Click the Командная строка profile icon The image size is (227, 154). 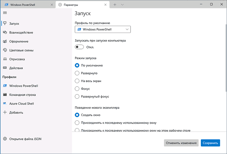click(x=5, y=95)
